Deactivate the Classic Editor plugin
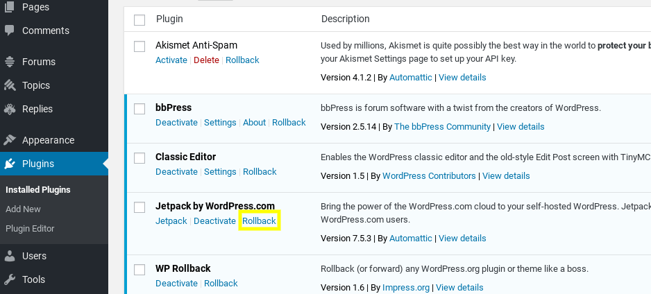This screenshot has width=651, height=294. point(176,172)
